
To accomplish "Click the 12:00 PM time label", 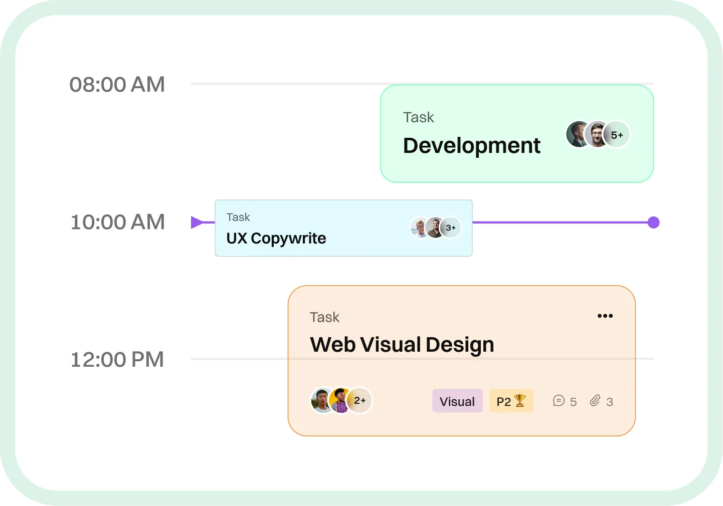I will (117, 359).
